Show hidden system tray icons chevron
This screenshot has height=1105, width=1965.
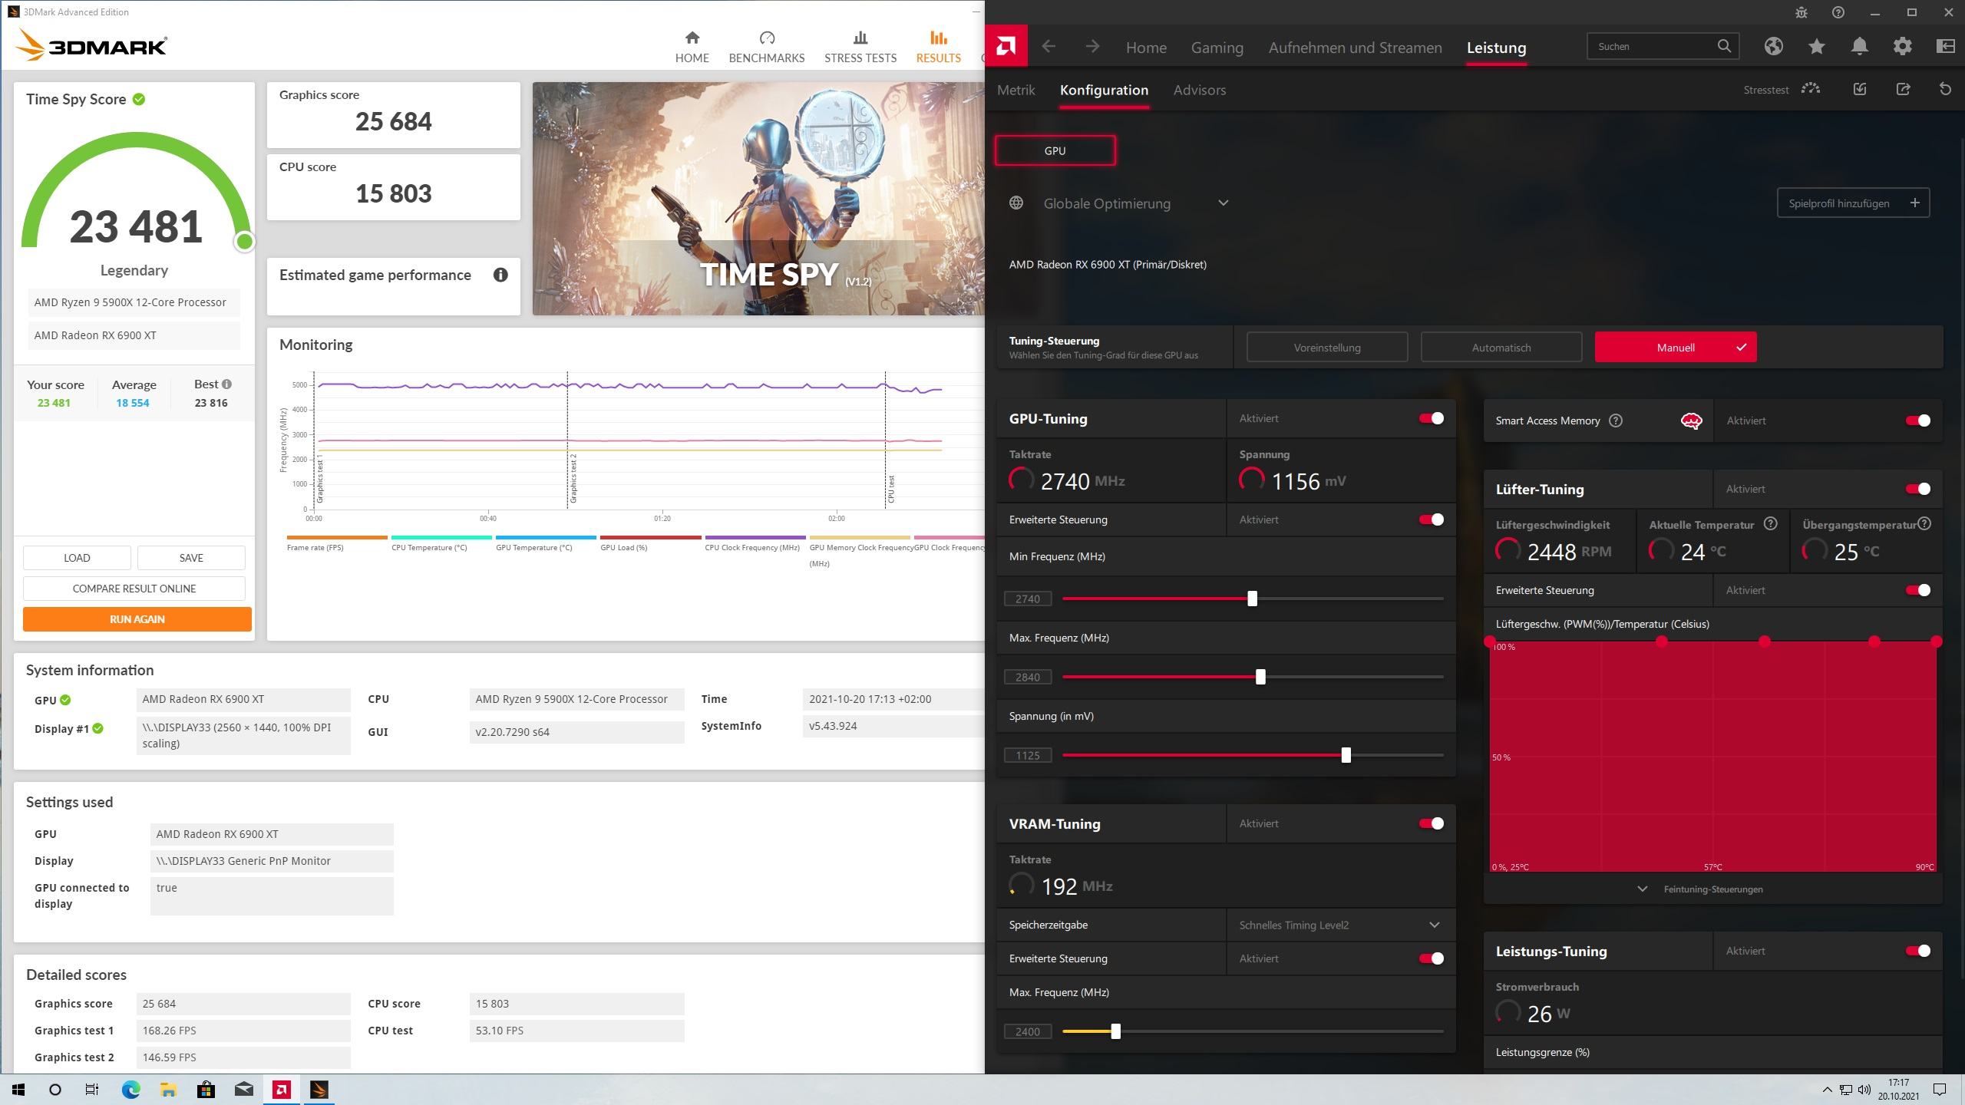click(1827, 1090)
